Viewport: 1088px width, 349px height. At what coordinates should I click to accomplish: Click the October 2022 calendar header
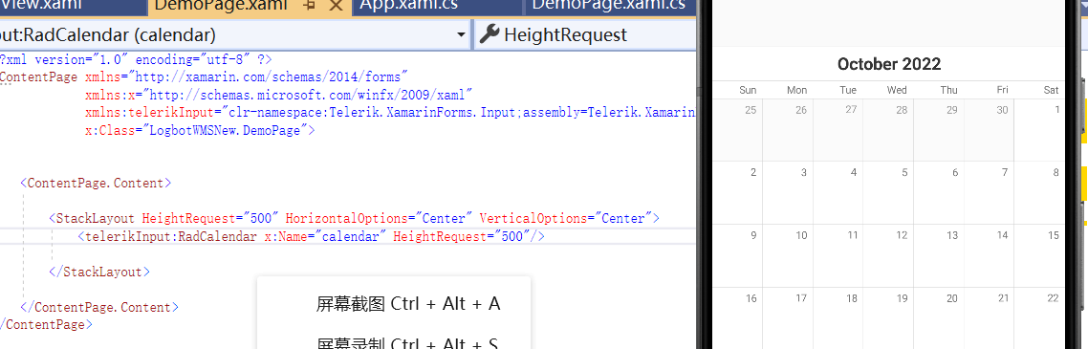(889, 64)
